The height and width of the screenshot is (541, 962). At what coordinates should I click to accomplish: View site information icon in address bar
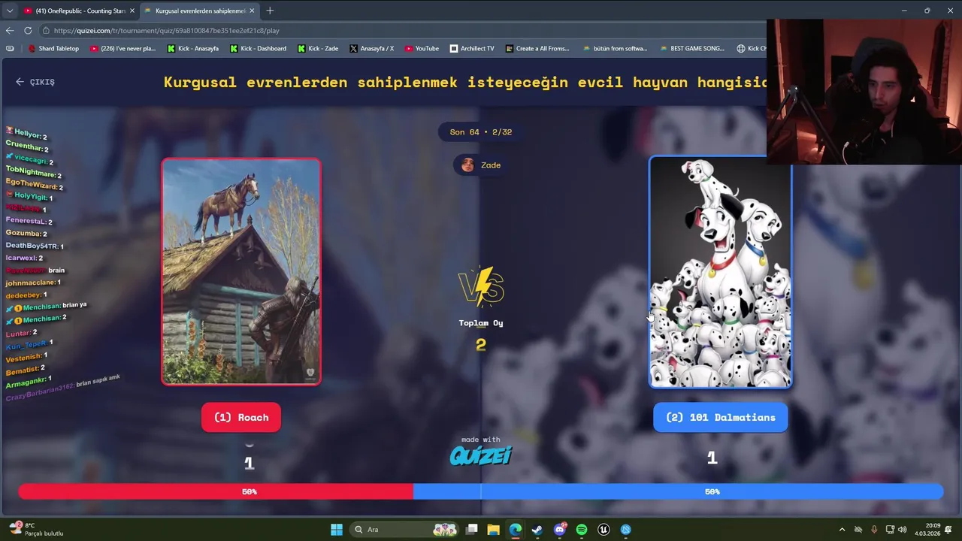(x=47, y=31)
